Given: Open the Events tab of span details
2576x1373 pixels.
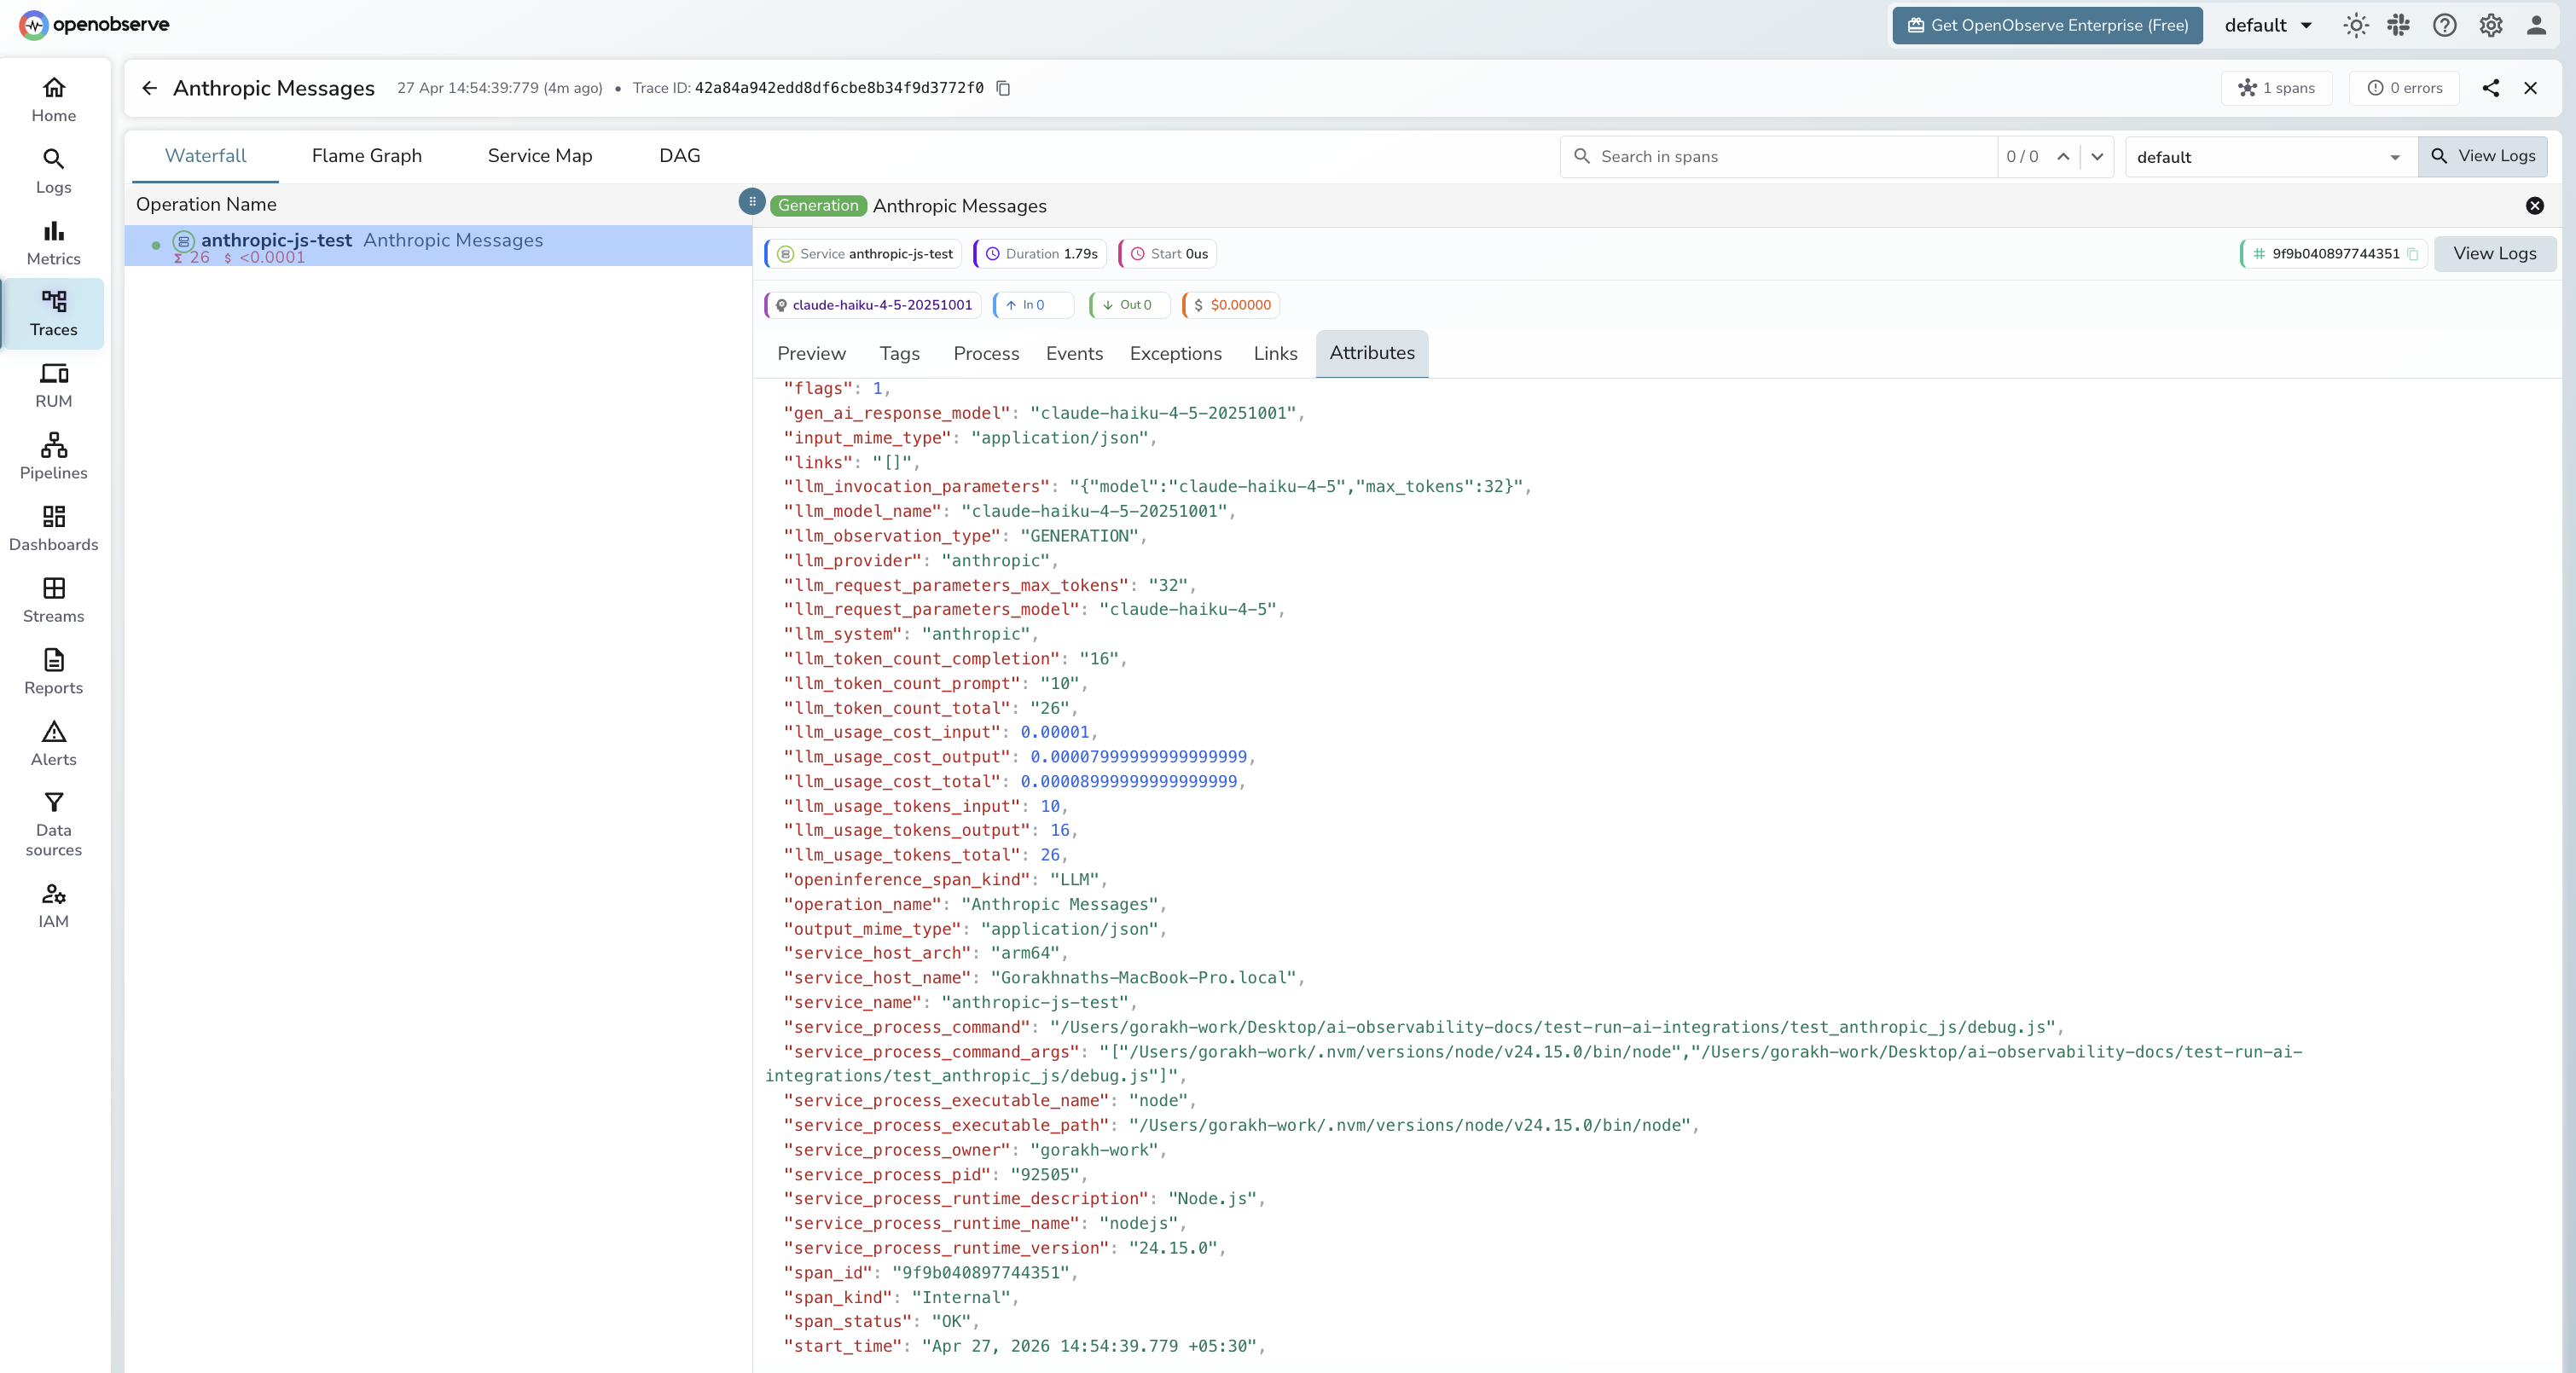Looking at the screenshot, I should (x=1074, y=353).
